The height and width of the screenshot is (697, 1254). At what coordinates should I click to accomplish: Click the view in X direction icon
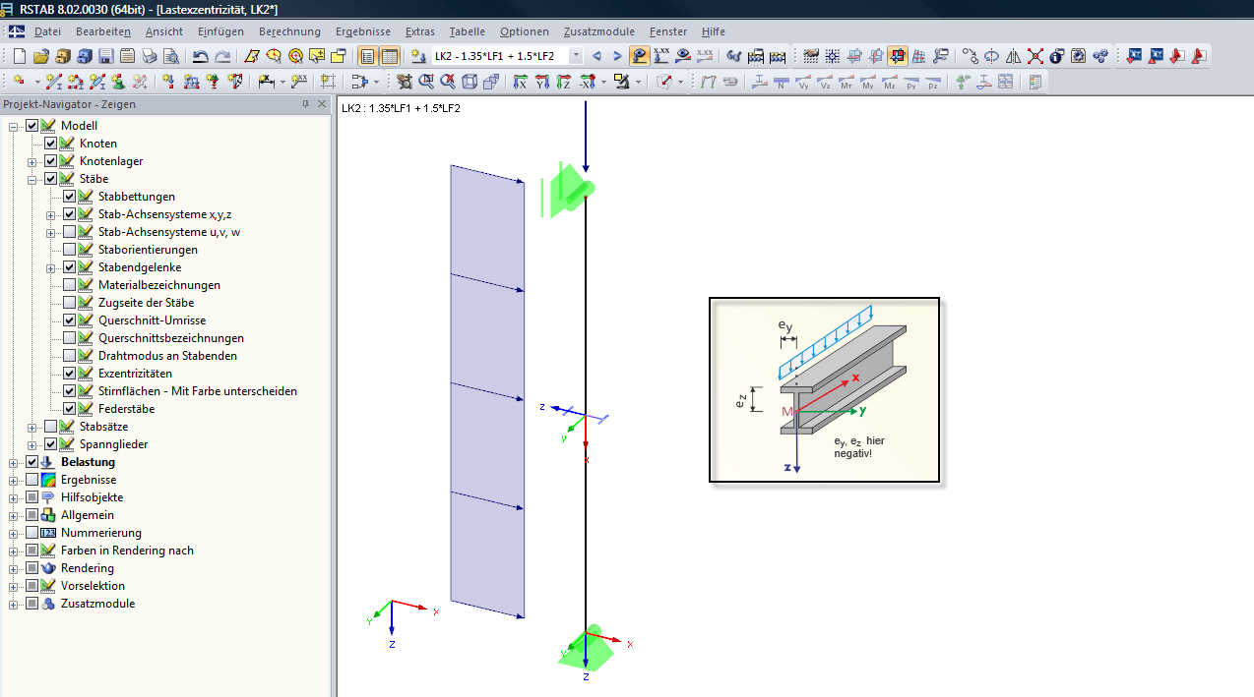pos(519,82)
